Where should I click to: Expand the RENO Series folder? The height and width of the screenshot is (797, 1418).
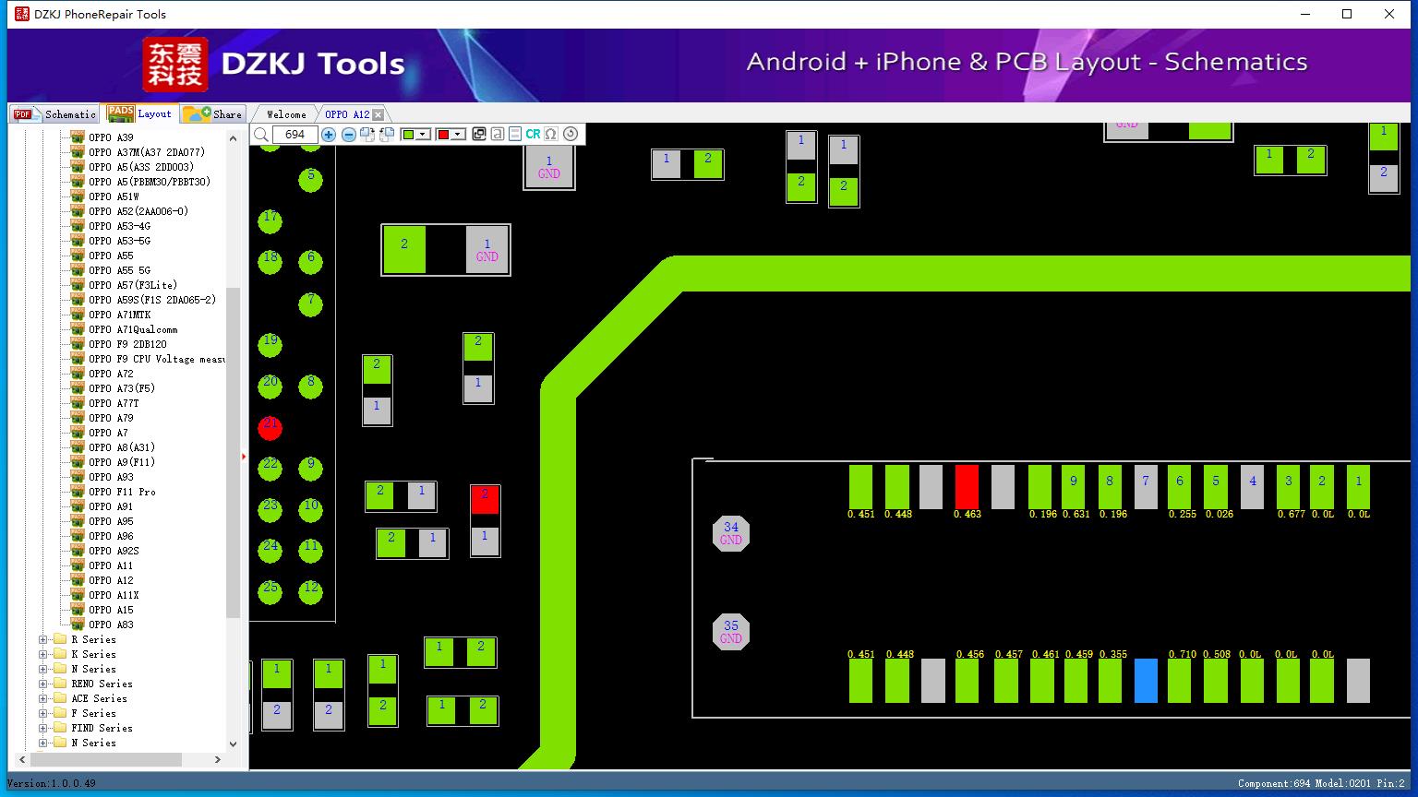pyautogui.click(x=43, y=684)
